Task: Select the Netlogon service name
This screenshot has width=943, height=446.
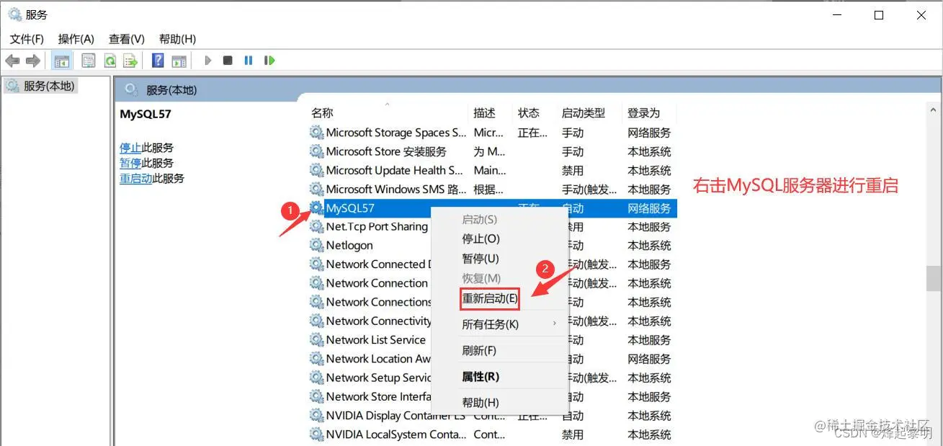Action: (349, 245)
